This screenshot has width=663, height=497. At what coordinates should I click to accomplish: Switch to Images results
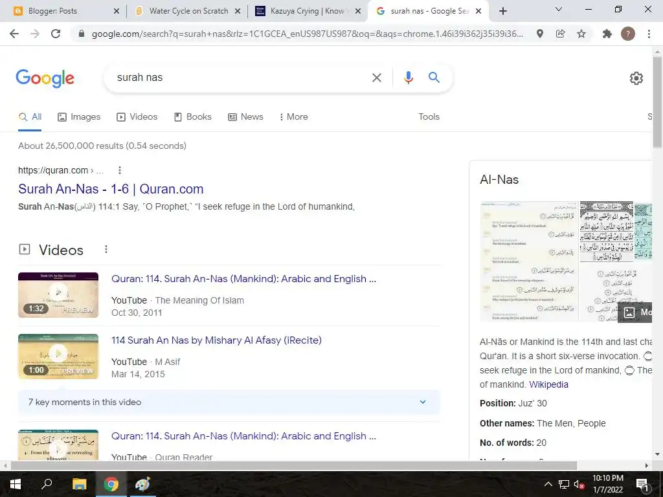tap(79, 117)
